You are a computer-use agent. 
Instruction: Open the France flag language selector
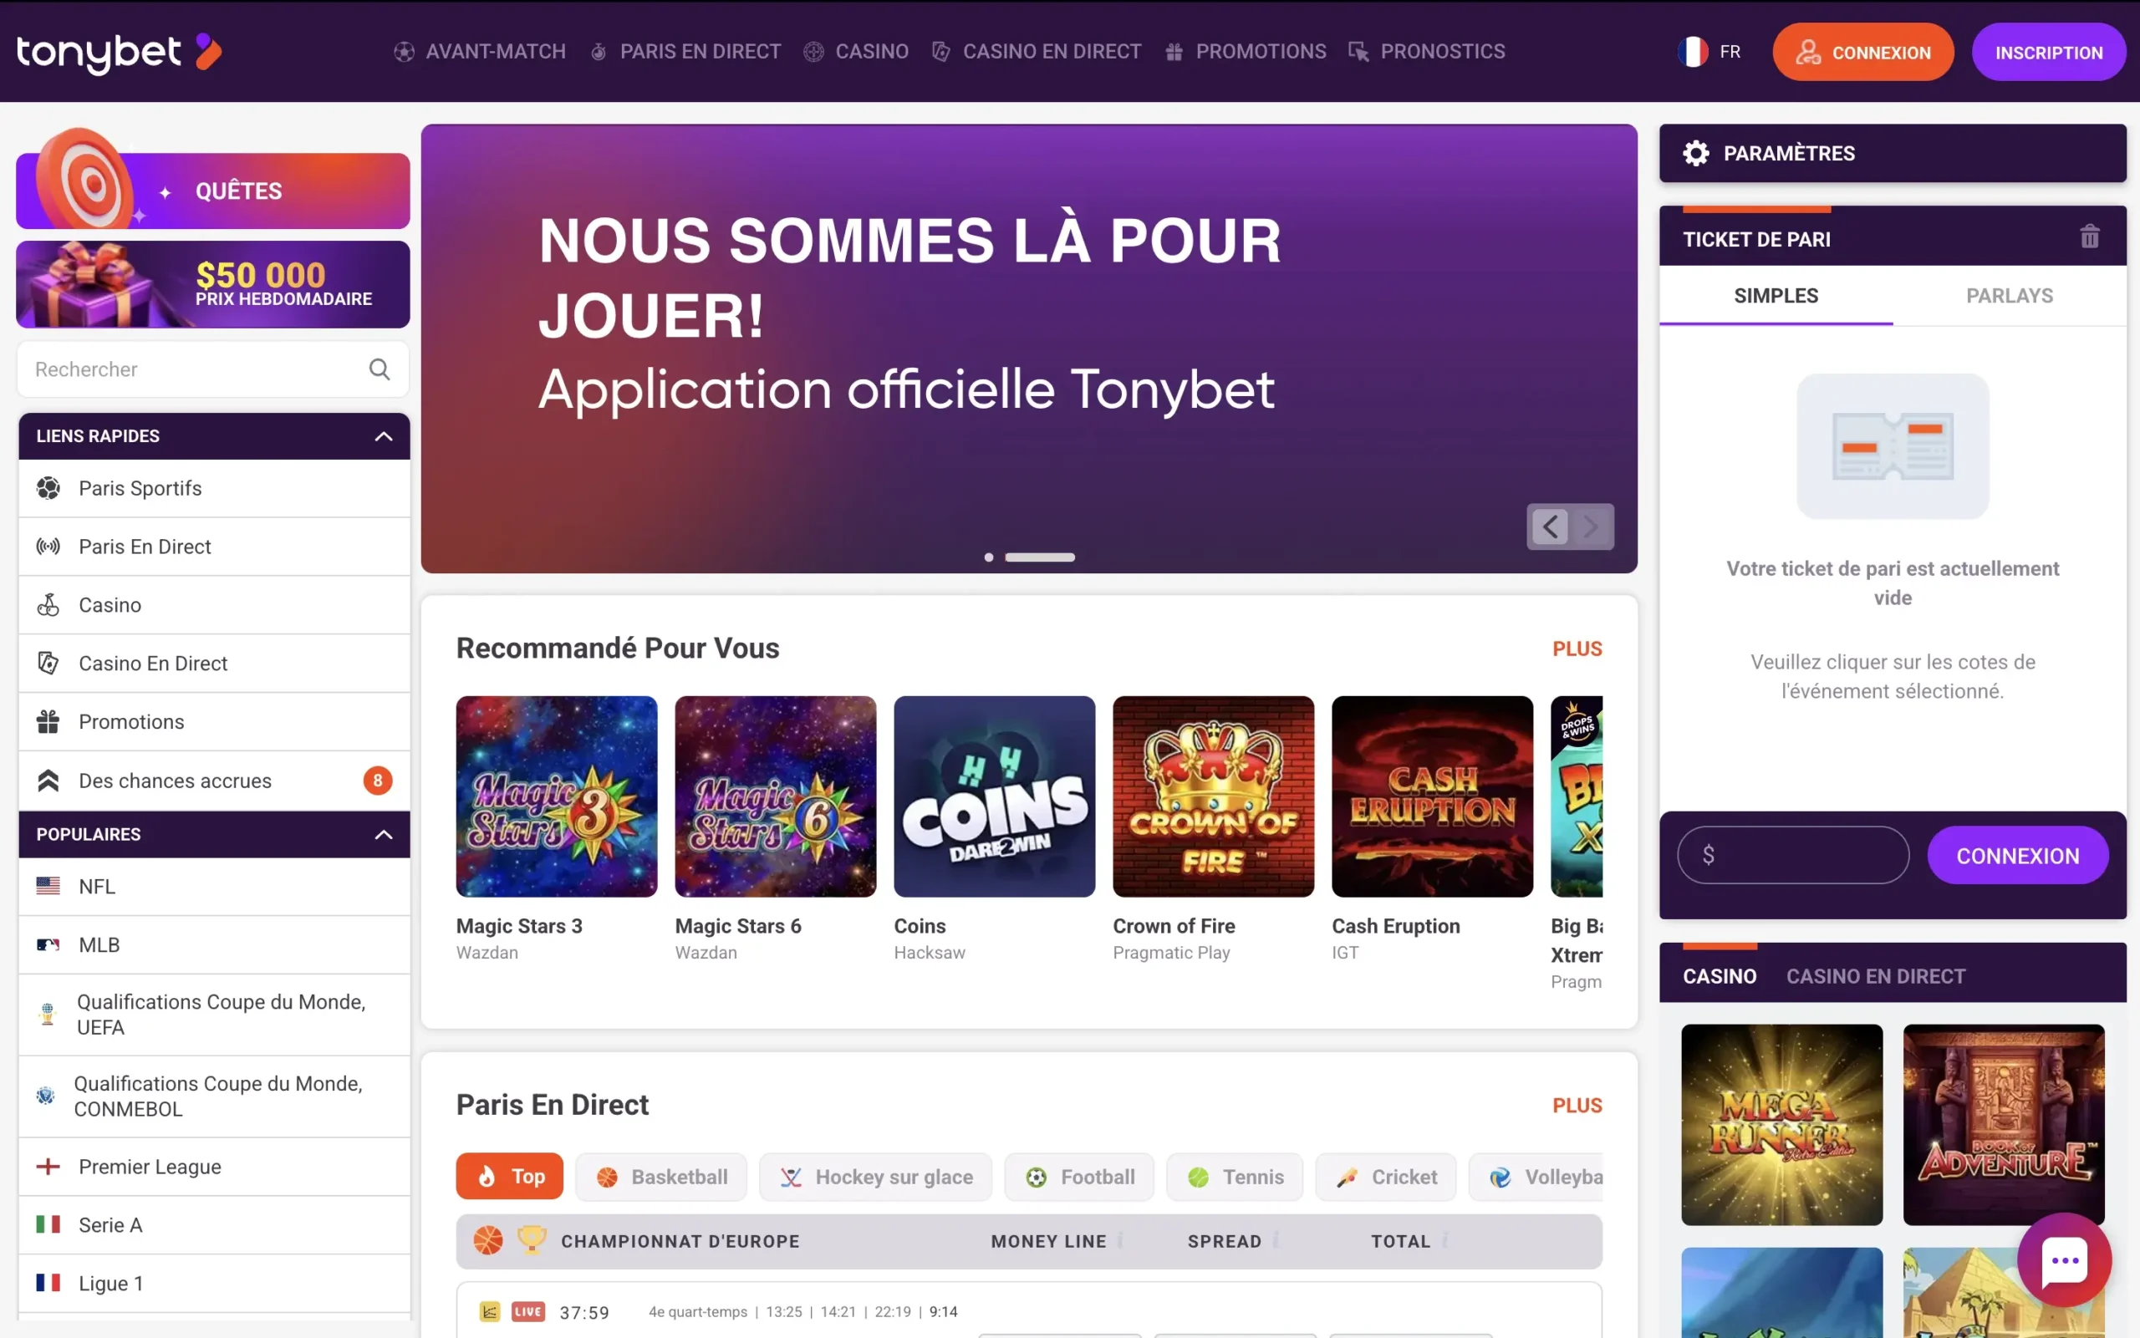tap(1709, 51)
